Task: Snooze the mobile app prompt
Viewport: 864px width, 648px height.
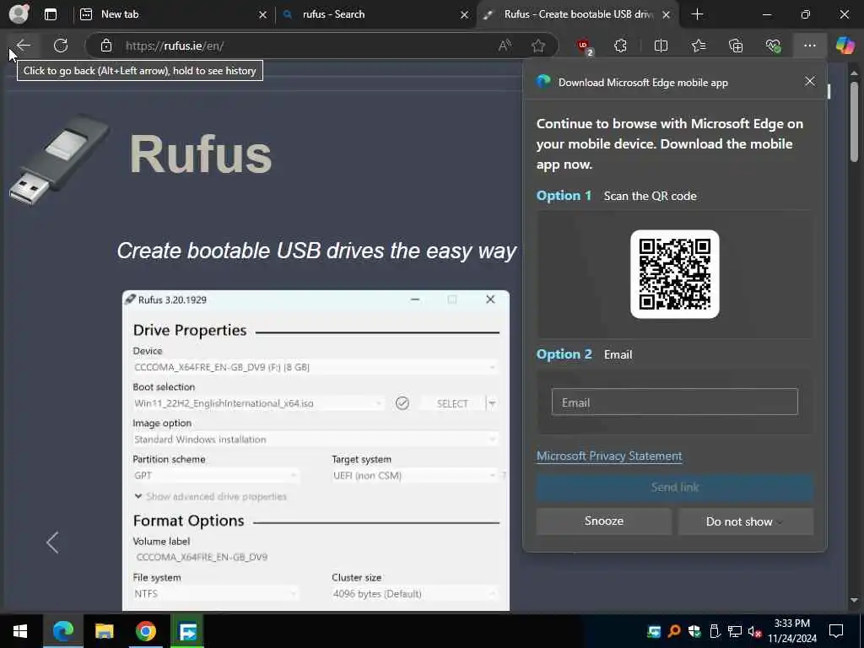Action: coord(603,521)
